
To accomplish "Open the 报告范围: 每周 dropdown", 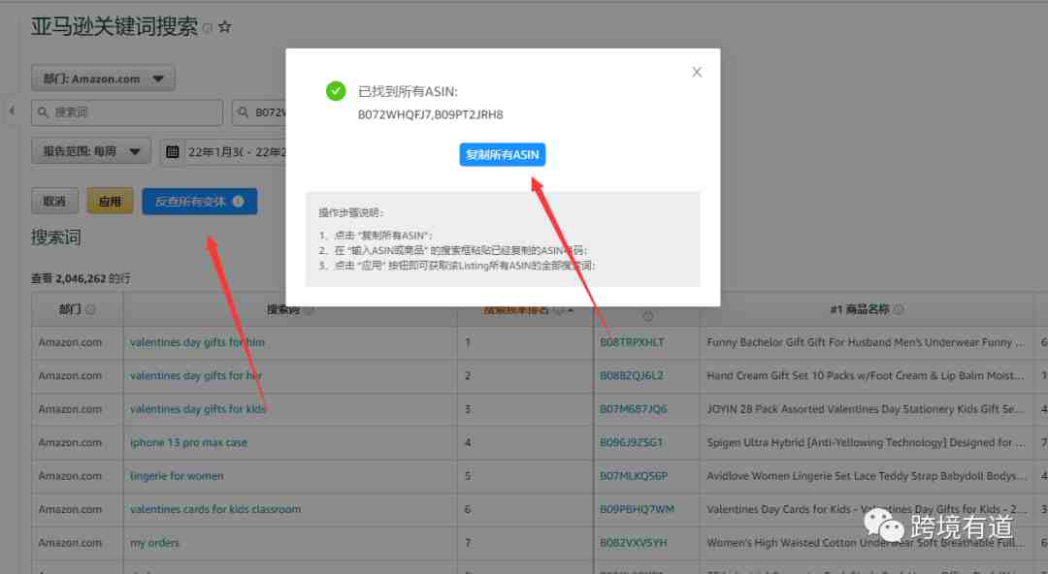I will point(91,151).
